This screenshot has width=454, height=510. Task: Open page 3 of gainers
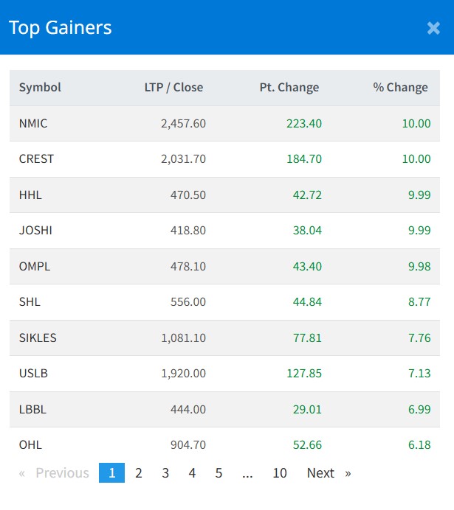click(165, 473)
